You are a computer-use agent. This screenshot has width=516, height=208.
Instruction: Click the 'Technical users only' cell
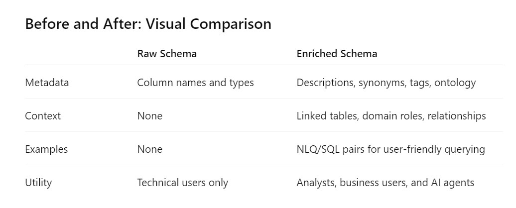pos(182,183)
